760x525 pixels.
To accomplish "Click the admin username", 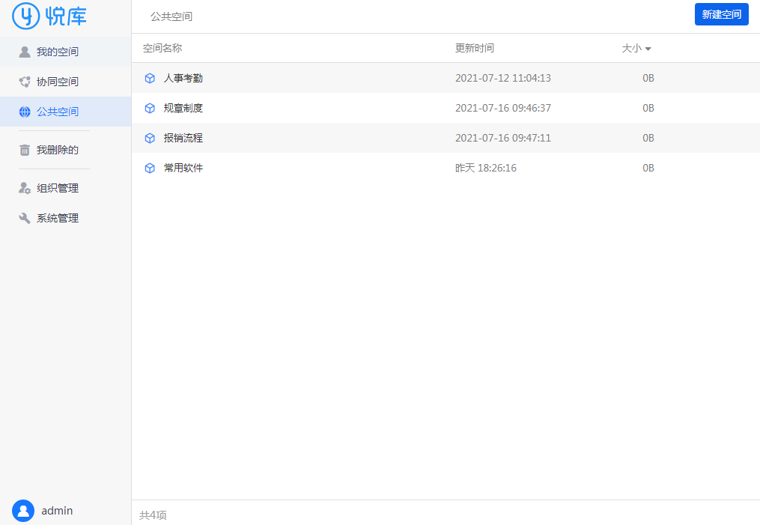I will (57, 511).
